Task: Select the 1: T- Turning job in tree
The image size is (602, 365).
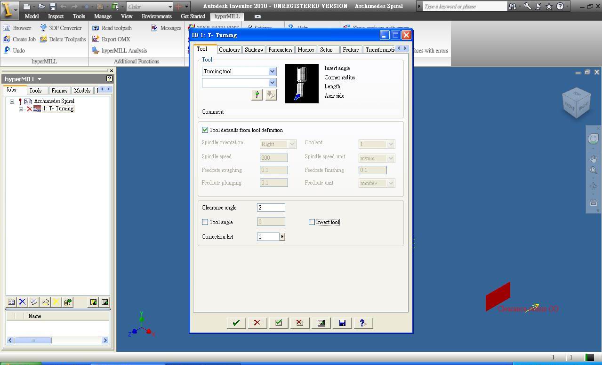Action: tap(58, 109)
